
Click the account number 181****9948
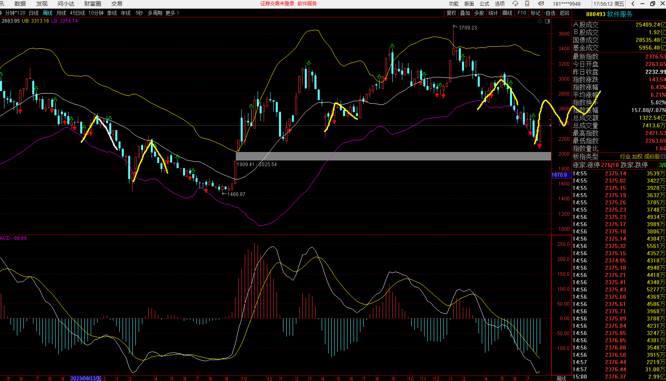(567, 4)
